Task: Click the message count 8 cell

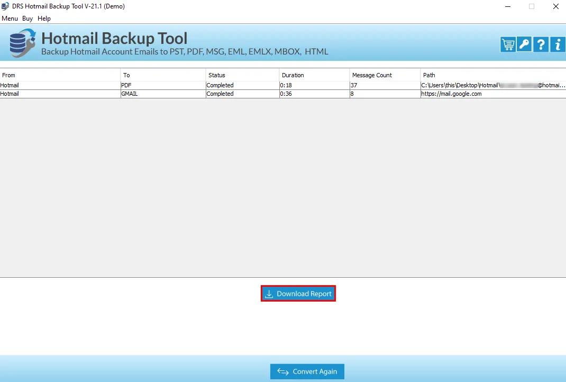Action: point(385,94)
